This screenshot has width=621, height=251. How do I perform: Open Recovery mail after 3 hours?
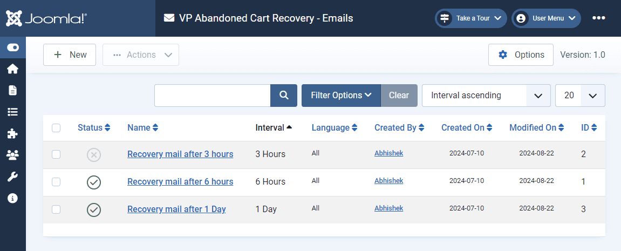point(180,154)
